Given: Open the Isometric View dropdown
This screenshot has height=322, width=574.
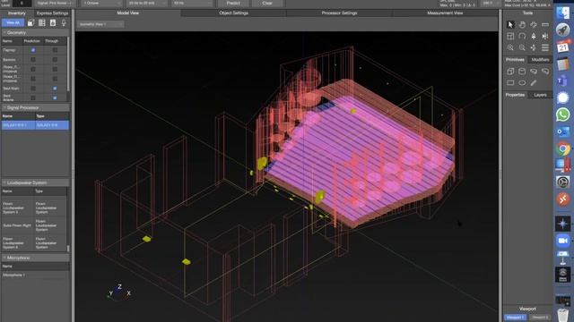Looking at the screenshot, I should (x=100, y=24).
